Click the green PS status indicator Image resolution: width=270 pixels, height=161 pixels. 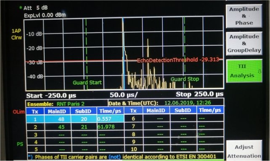20,144
